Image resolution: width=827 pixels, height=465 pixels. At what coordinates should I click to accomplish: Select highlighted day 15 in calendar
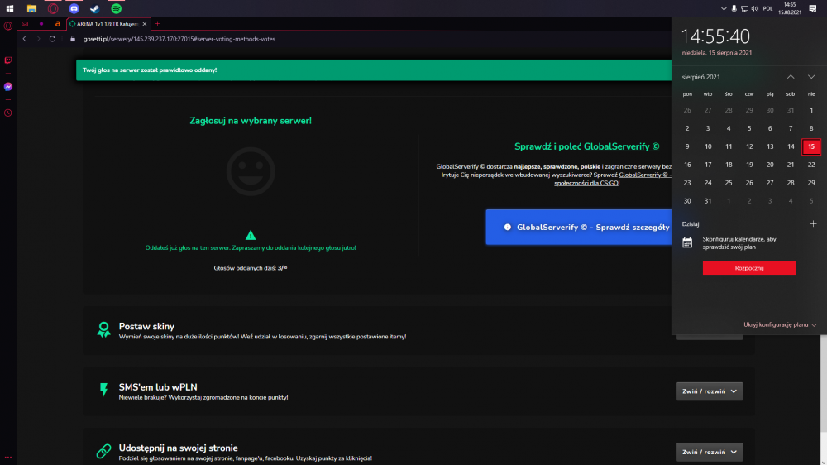click(x=811, y=146)
